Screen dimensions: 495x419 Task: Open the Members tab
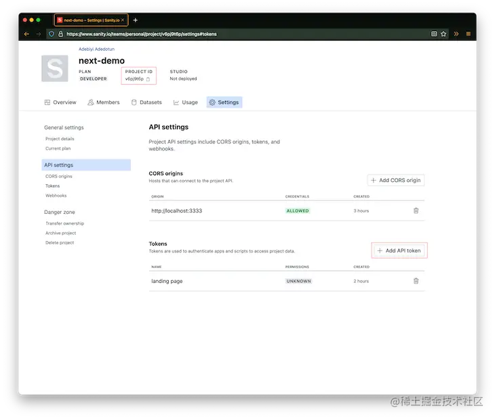(x=104, y=102)
